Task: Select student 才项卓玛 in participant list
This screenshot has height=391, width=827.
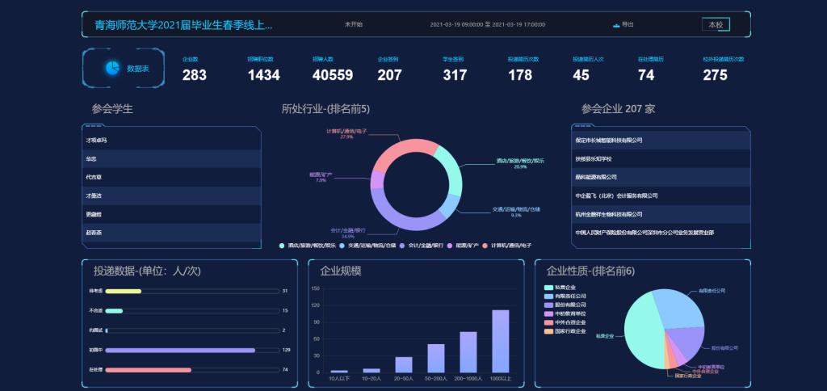Action: (97, 141)
